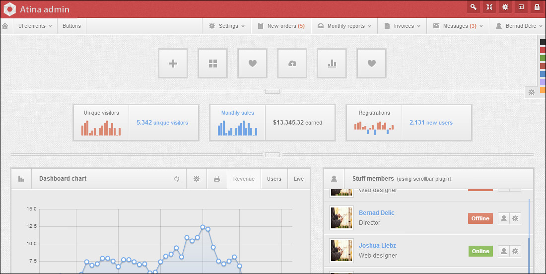Viewport: 546px width, 274px height.
Task: Select the green theme color swatch
Action: pos(543,58)
